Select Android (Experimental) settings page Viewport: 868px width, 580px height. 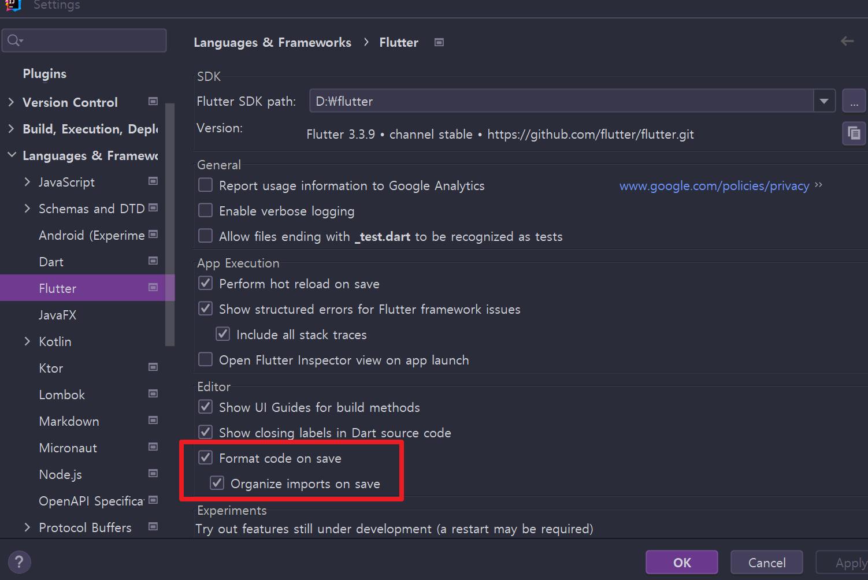tap(91, 235)
